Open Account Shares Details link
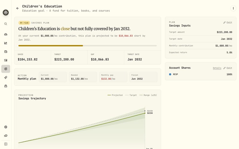 [217, 68]
